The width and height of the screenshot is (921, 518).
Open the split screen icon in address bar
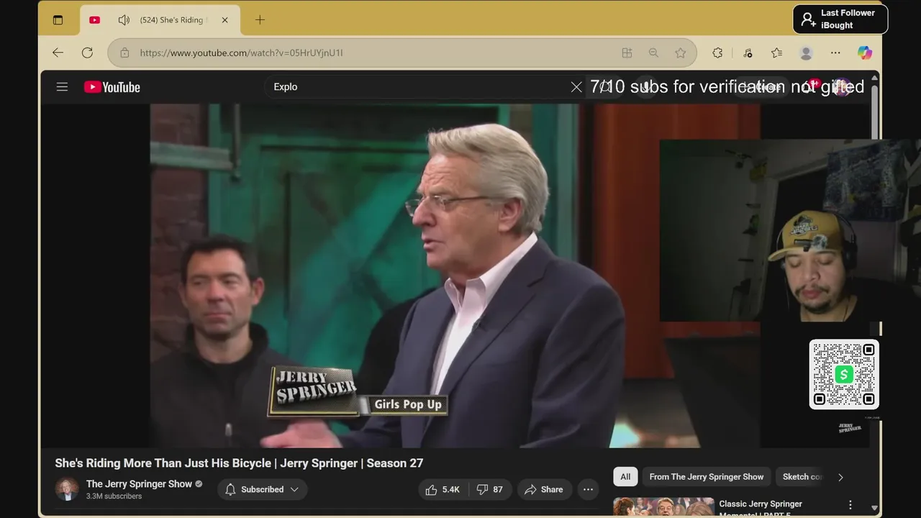click(x=627, y=53)
